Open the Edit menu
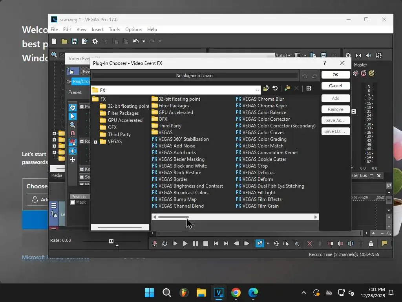402x302 pixels. click(67, 29)
